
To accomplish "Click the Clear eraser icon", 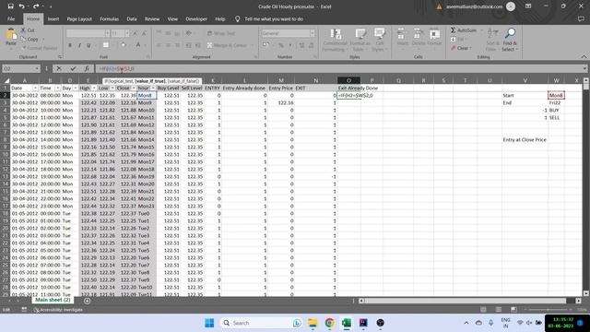I will (x=453, y=48).
